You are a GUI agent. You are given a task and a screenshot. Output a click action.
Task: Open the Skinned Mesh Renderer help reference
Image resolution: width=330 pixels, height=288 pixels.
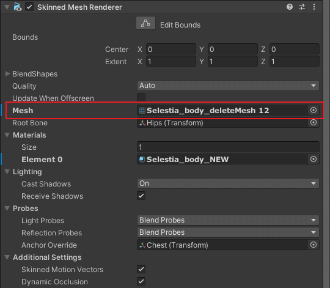click(290, 7)
